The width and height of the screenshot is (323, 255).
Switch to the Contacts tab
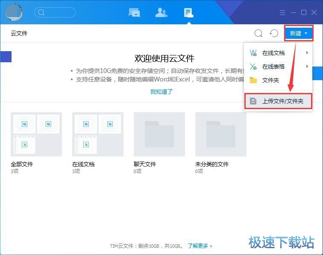[x=161, y=12]
